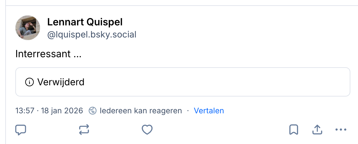Bookmark this post
The width and height of the screenshot is (358, 144).
pyautogui.click(x=293, y=130)
